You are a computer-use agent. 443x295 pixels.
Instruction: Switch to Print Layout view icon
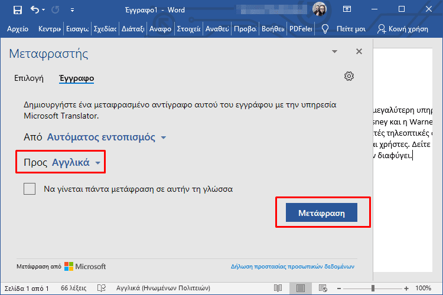pyautogui.click(x=300, y=289)
